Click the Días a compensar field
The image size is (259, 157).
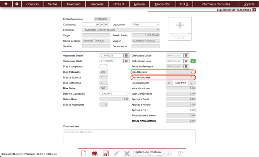coord(104,67)
